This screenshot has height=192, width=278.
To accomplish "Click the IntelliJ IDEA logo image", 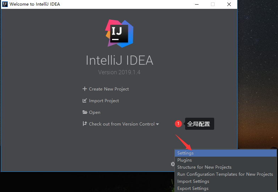I will pyautogui.click(x=119, y=34).
